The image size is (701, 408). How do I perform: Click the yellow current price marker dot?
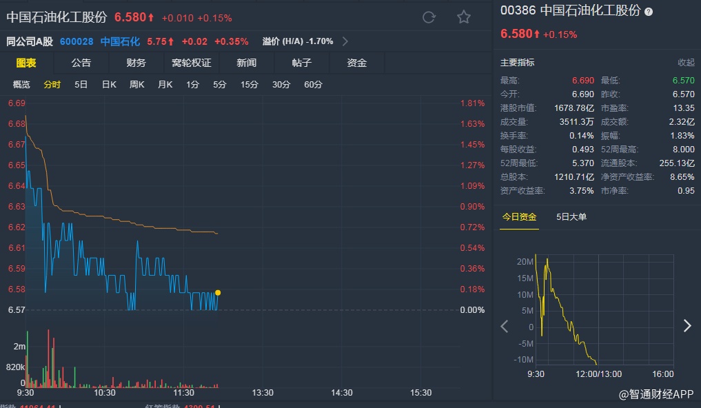point(218,293)
